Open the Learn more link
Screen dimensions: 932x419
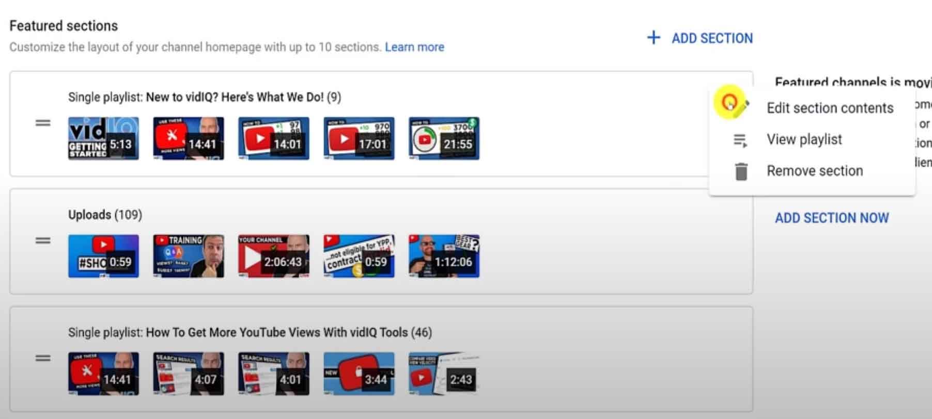point(414,47)
